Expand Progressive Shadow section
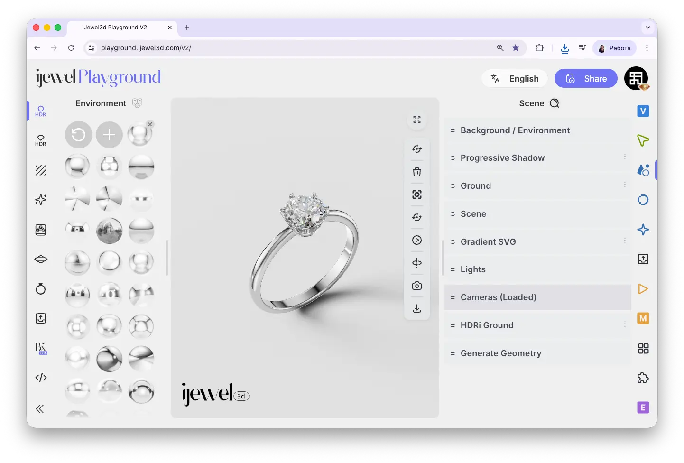The image size is (684, 463). (x=537, y=158)
